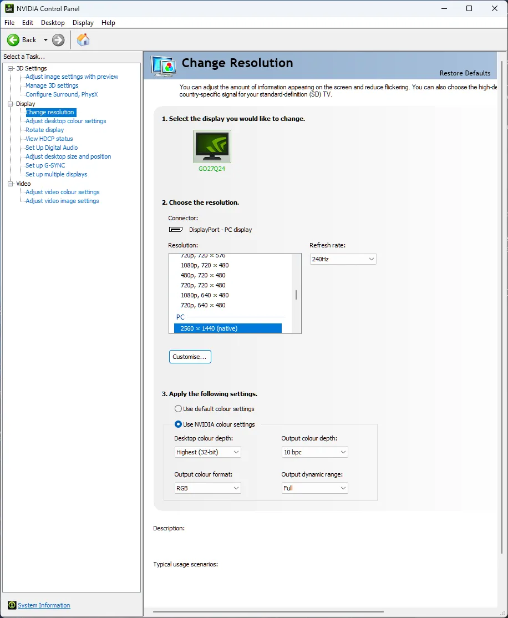The width and height of the screenshot is (508, 618).
Task: Open the Refresh rate dropdown
Action: tap(343, 259)
